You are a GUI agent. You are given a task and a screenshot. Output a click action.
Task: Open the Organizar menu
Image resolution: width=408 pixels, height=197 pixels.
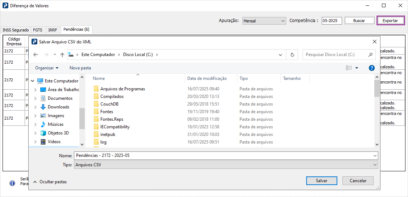click(x=47, y=68)
